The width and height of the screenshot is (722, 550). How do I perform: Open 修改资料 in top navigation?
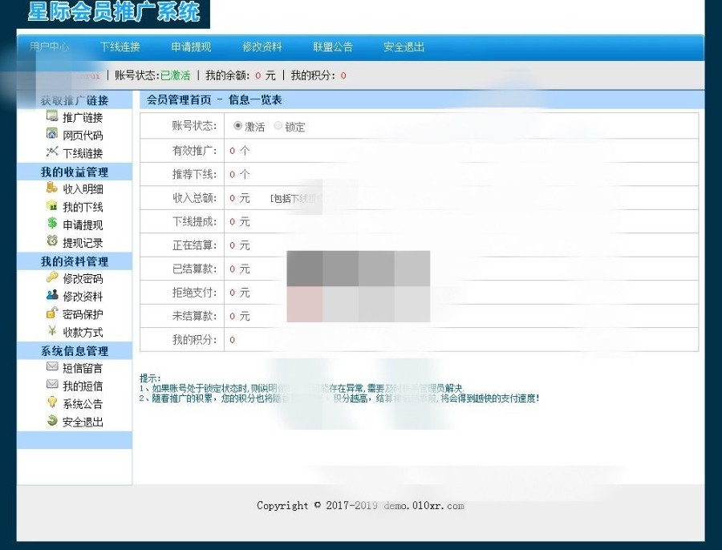point(262,47)
